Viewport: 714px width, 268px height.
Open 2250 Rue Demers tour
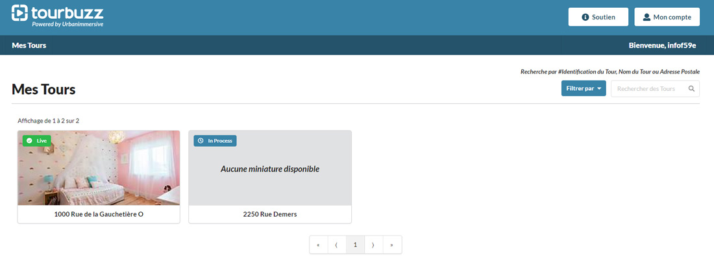270,214
